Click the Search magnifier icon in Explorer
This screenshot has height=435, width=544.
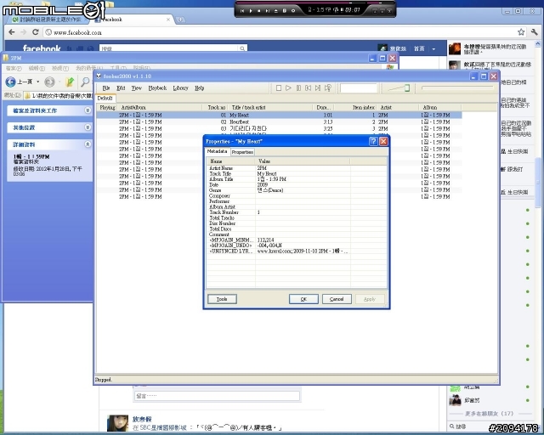85,82
